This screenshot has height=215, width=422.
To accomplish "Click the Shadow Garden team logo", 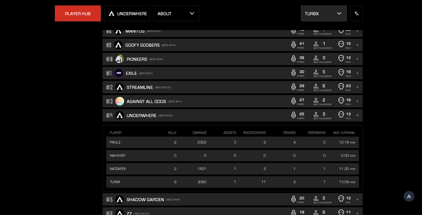I will [x=120, y=199].
